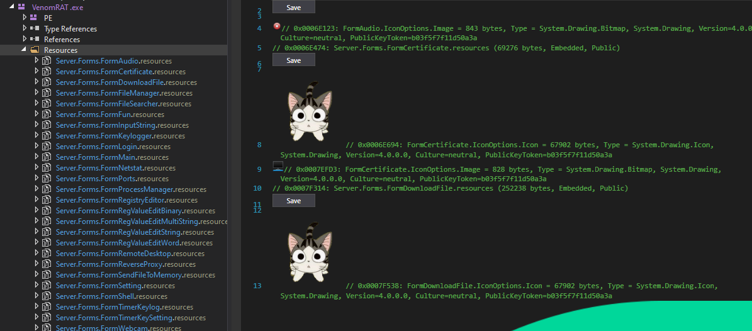Viewport: 752px width, 331px height.
Task: Select Server.Forms.FormRegValueEditString.resources
Action: [x=135, y=232]
